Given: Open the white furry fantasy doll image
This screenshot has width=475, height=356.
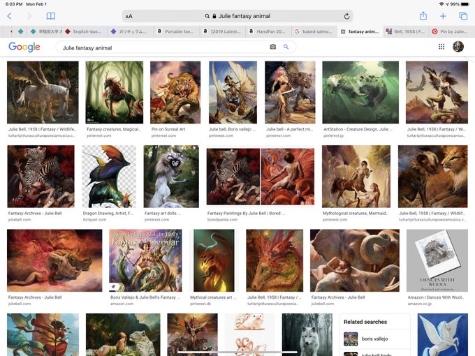Looking at the screenshot, I should (x=171, y=177).
